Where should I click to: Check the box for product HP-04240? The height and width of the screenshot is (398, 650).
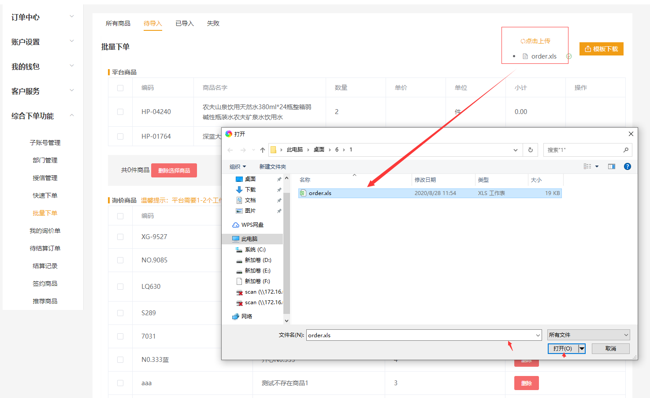click(120, 112)
